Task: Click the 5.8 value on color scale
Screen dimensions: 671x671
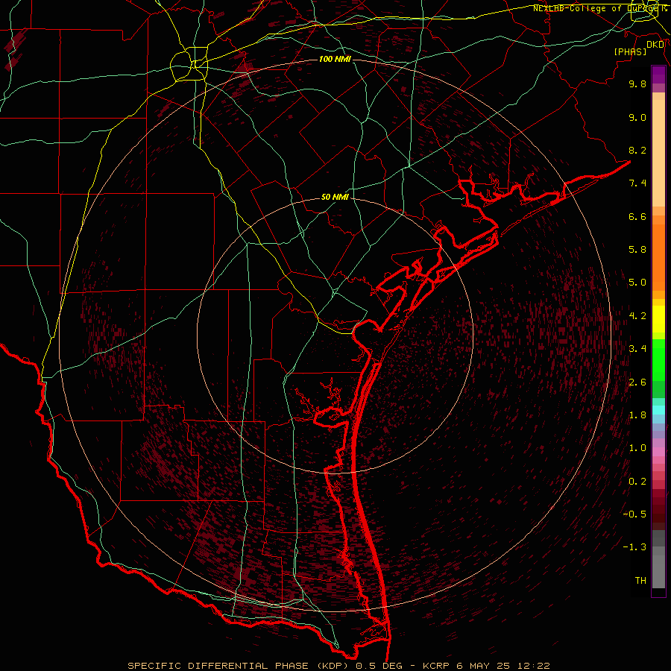Action: click(x=637, y=250)
